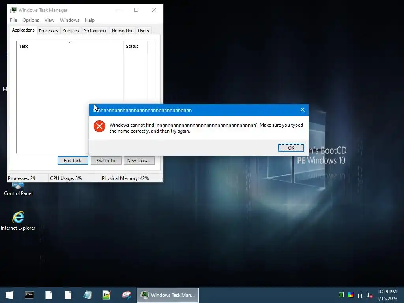Click the green square tray icon

(x=341, y=295)
